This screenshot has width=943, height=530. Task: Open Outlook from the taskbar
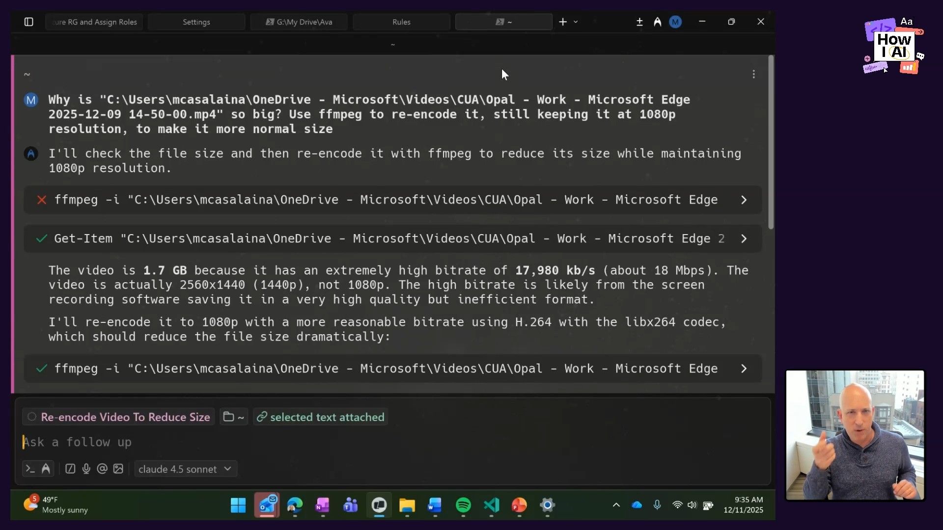pyautogui.click(x=267, y=505)
